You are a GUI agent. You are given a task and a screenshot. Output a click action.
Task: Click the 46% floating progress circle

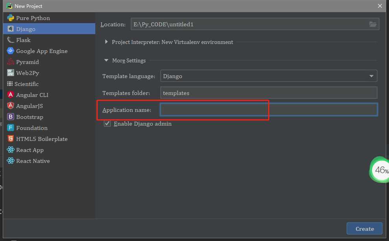click(380, 170)
